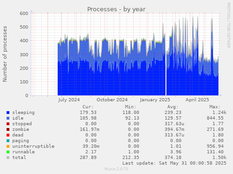Click zombie average value 394.67m
This screenshot has height=174, width=233.
[x=174, y=129]
